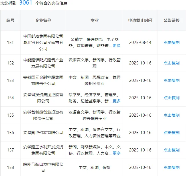Screen dimensions: 186x176
Task: Select the result count 3061
Action: (26, 3)
